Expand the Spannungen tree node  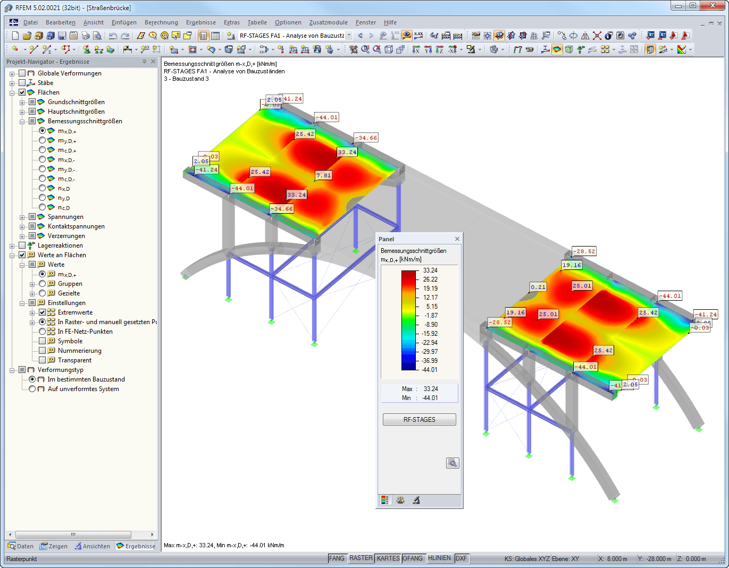click(x=22, y=217)
